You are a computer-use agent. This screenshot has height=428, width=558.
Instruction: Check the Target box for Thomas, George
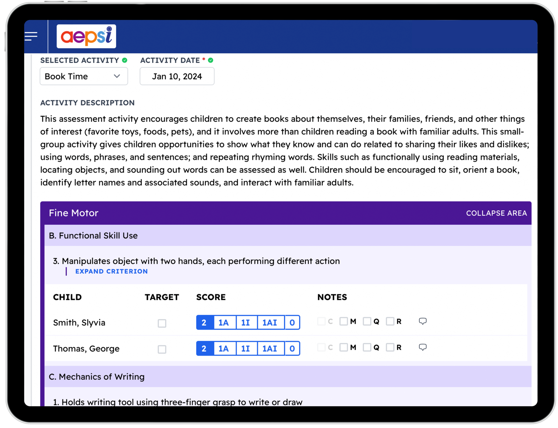(x=162, y=349)
